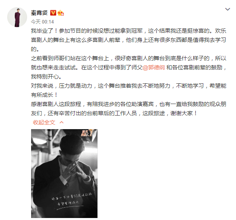Click the line 我特别开心
The height and width of the screenshot is (220, 236).
point(46,77)
